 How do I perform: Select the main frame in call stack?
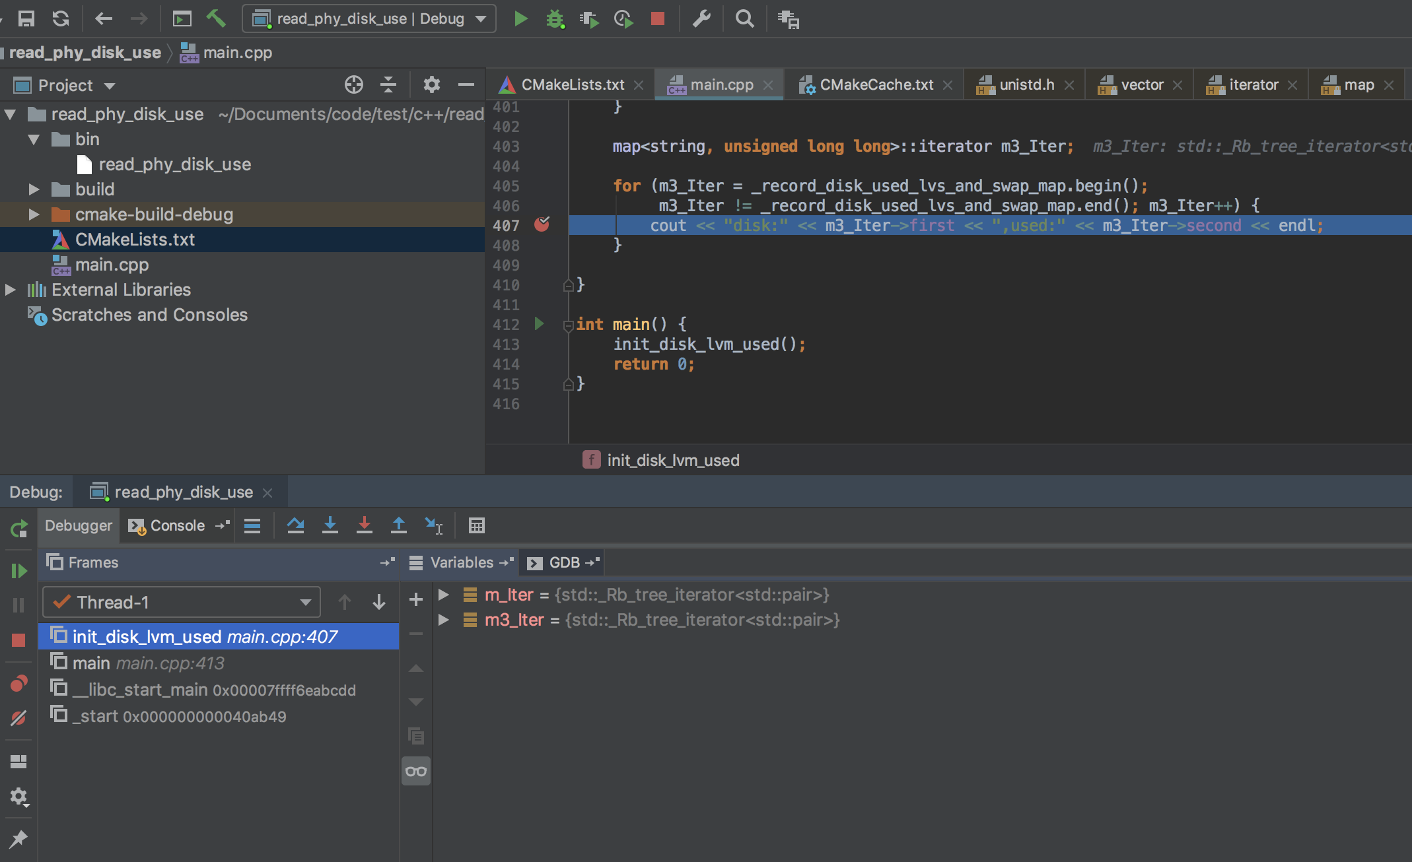tap(132, 663)
